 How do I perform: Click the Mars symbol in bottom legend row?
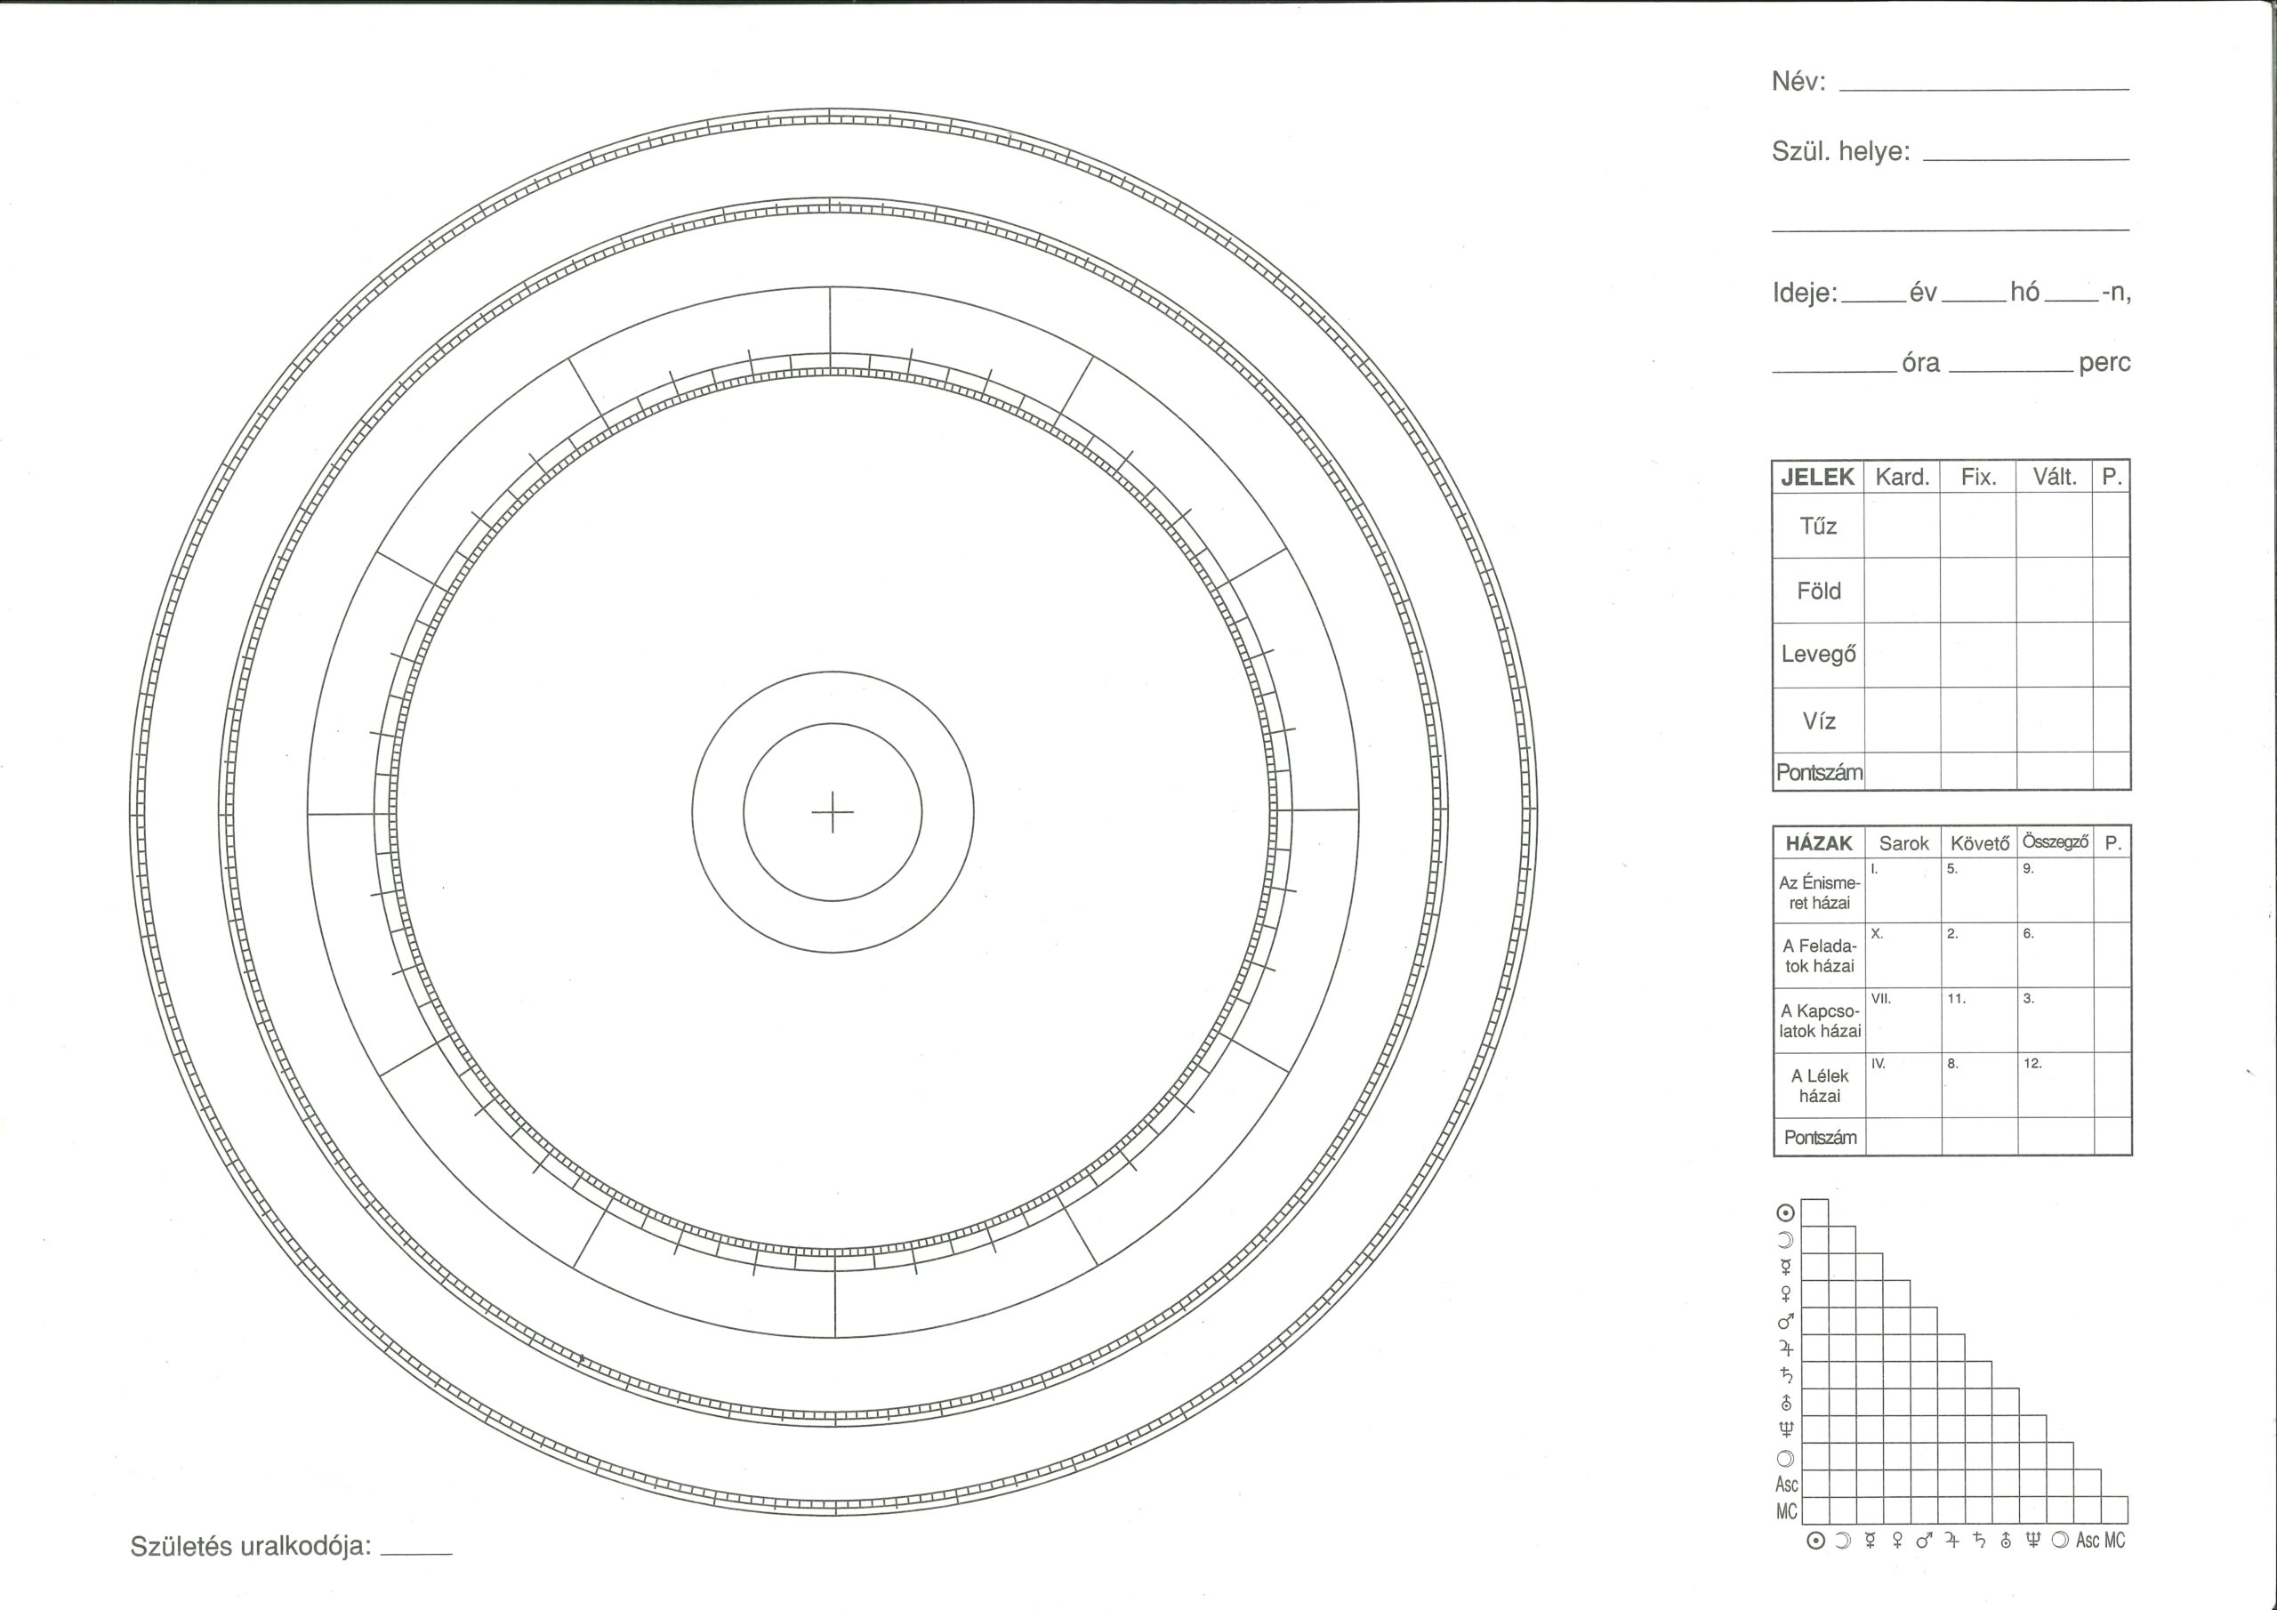1924,1541
